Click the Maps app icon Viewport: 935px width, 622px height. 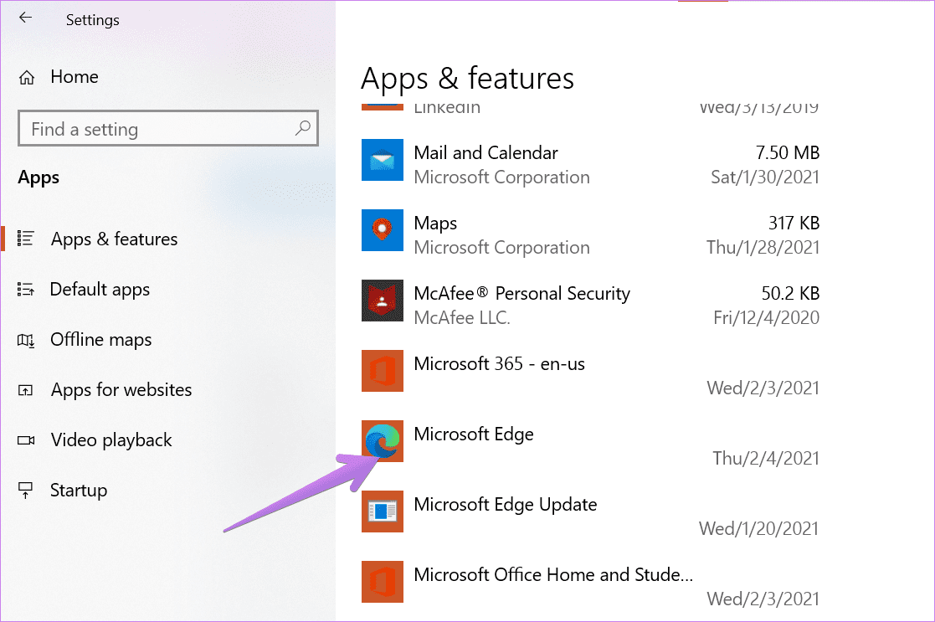point(383,230)
